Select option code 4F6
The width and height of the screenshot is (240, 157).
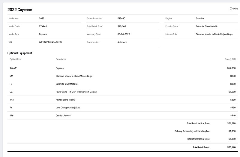point(11,116)
